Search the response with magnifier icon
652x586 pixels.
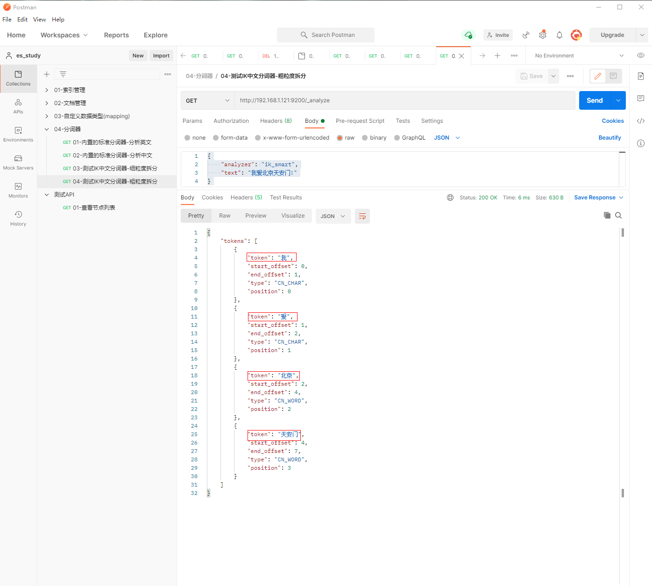pos(618,215)
